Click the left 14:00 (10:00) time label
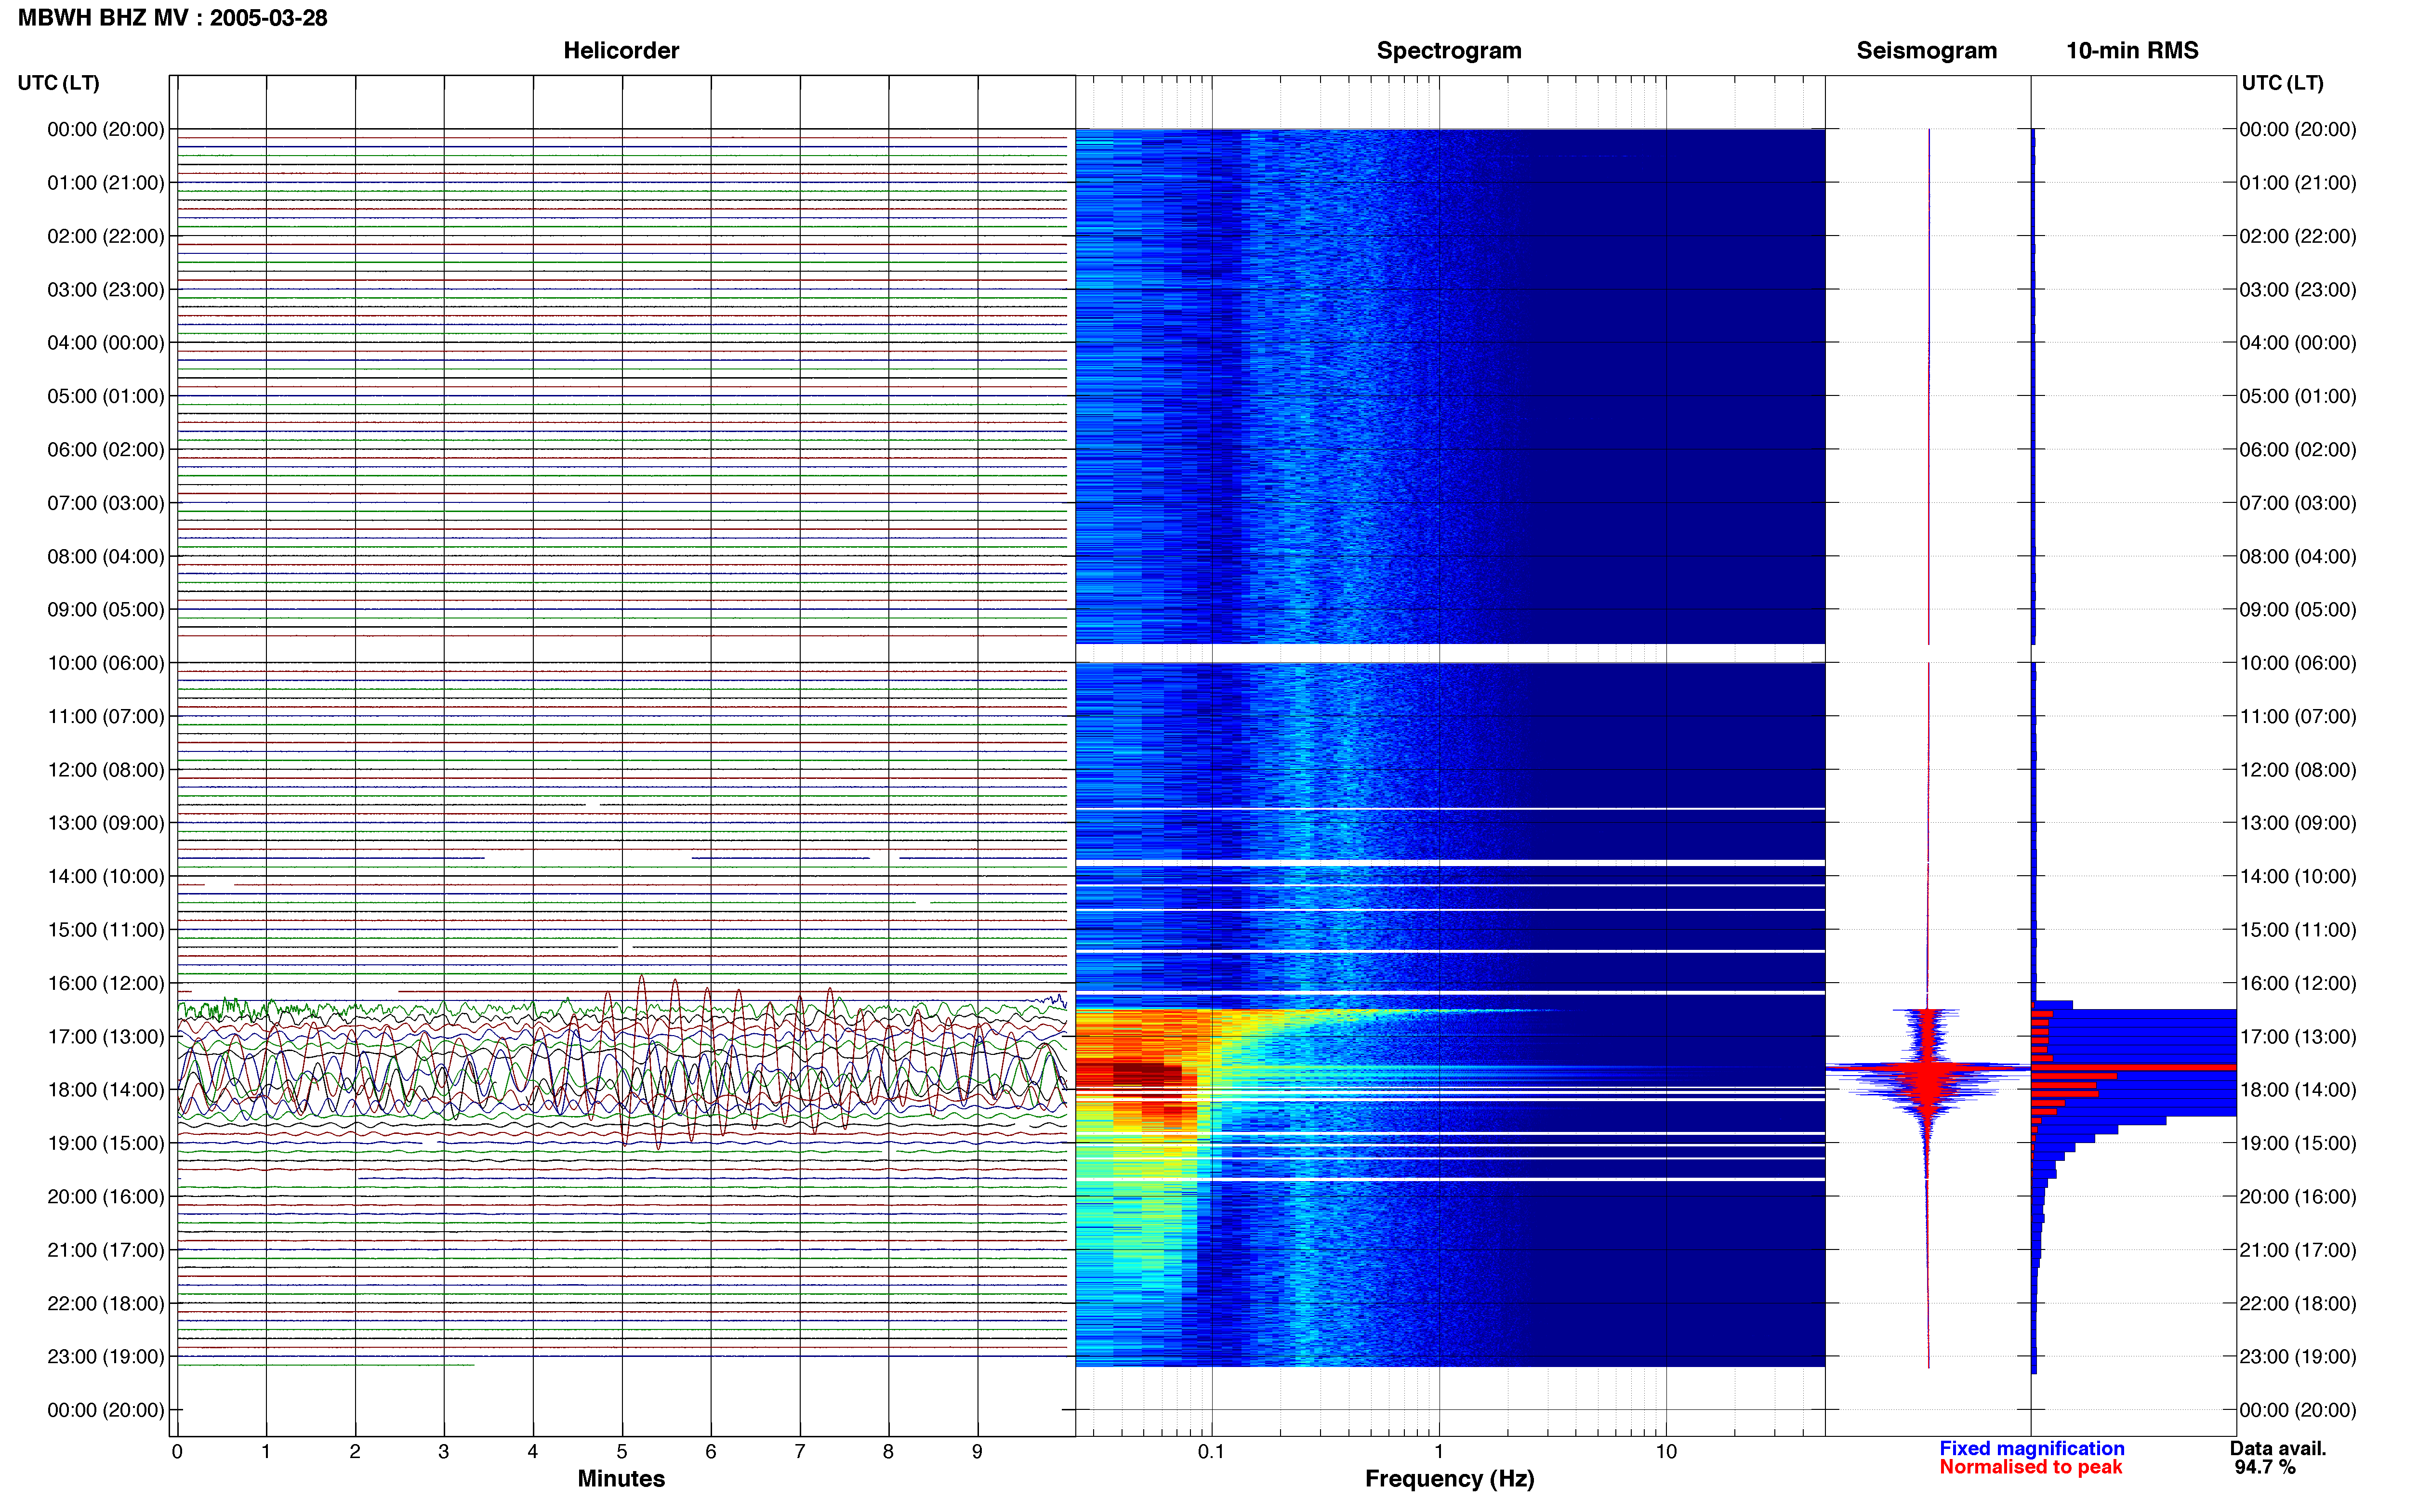The height and width of the screenshot is (1512, 2418). (106, 876)
